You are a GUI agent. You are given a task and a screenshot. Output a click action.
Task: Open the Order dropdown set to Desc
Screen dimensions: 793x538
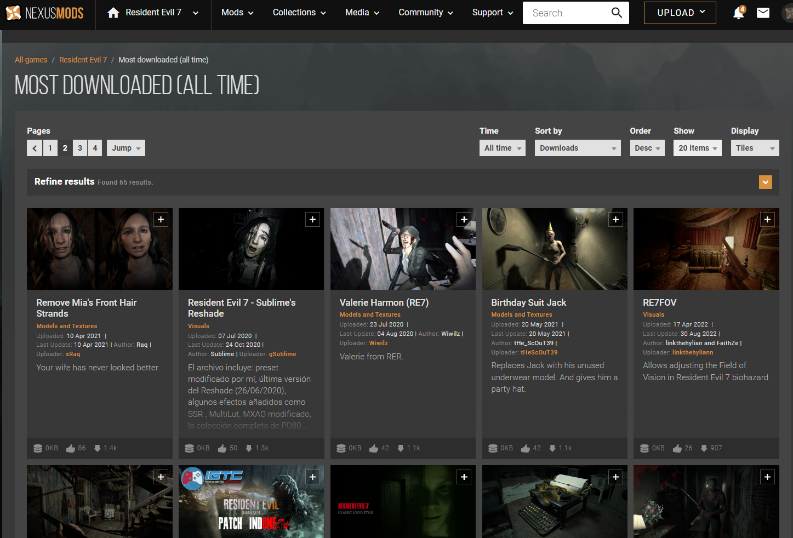click(647, 148)
